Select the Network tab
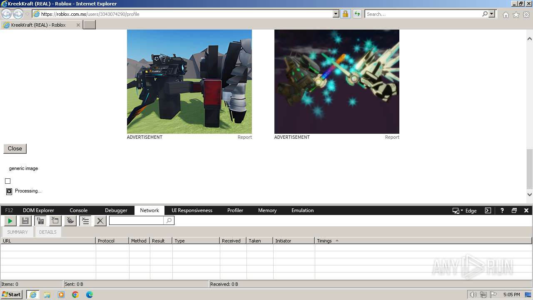Viewport: 533px width, 300px height. (149, 210)
